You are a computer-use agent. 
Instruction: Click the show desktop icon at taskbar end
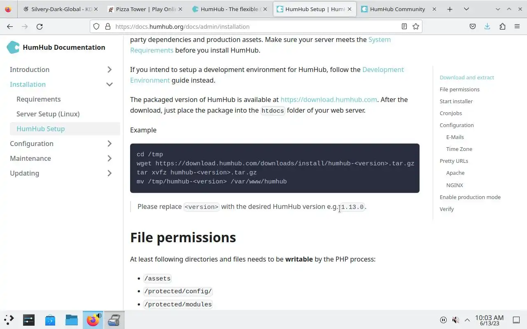[x=516, y=320]
